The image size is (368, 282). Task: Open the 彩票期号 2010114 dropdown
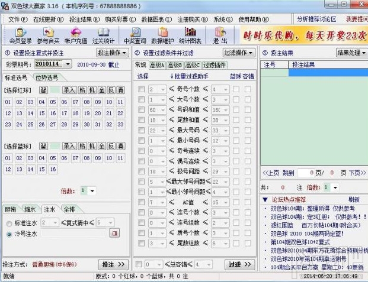68,64
